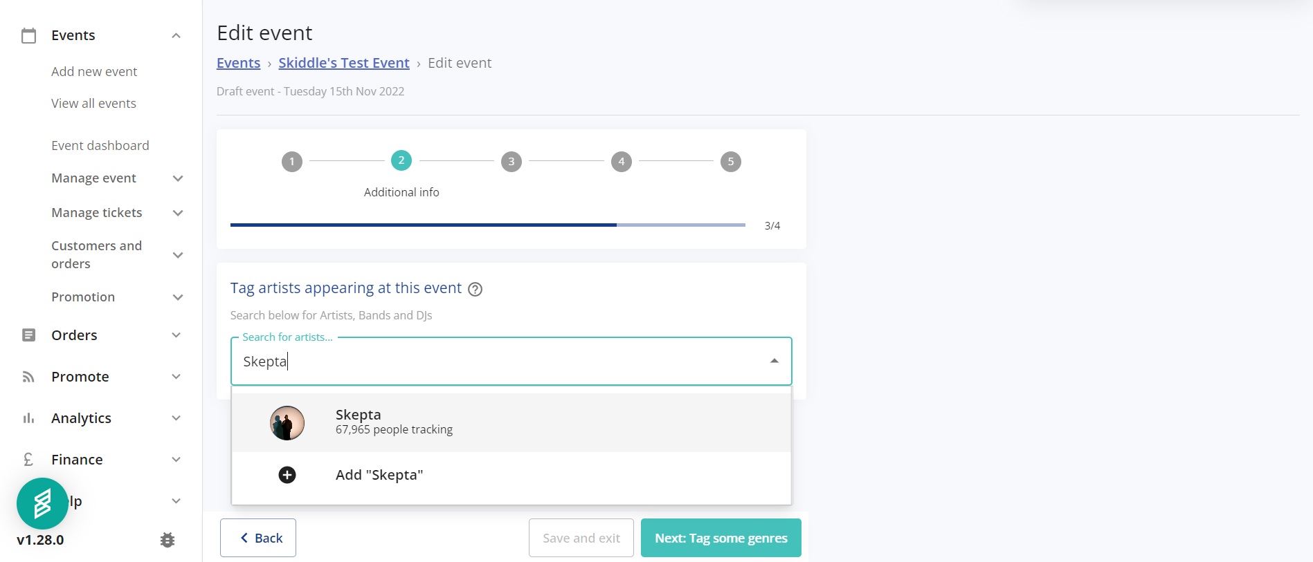Expand the Manage tickets submenu
The width and height of the screenshot is (1313, 562).
tap(178, 213)
